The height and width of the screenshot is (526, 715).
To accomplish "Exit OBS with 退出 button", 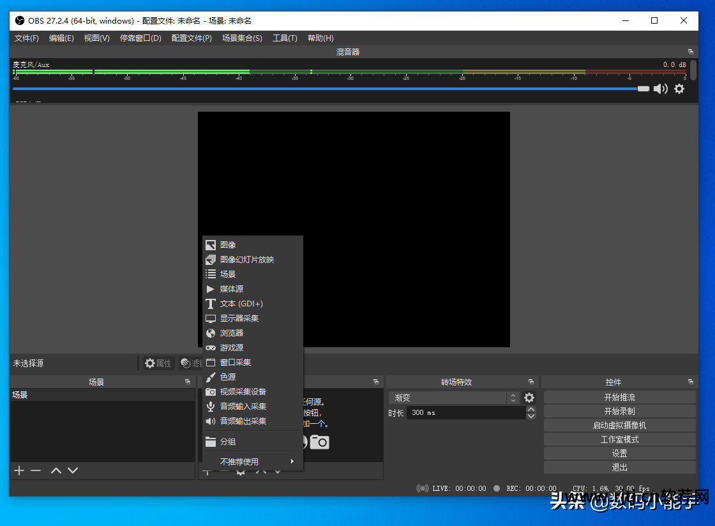I will [x=619, y=468].
